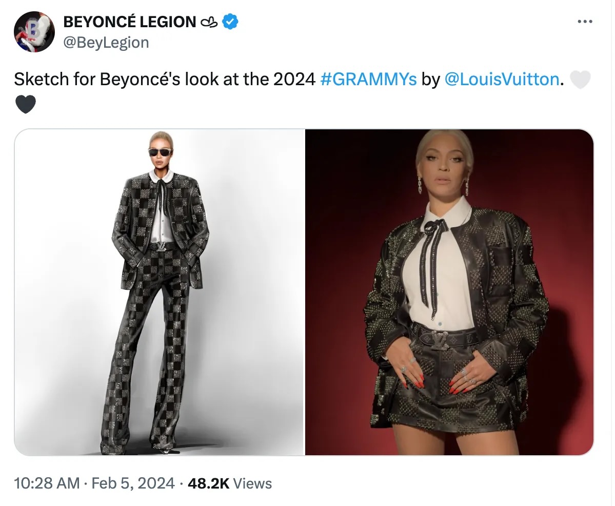
Task: Click the sunglasses on the sketch figure
Action: click(x=161, y=152)
